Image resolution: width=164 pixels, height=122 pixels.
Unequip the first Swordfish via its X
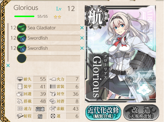tap(82, 38)
